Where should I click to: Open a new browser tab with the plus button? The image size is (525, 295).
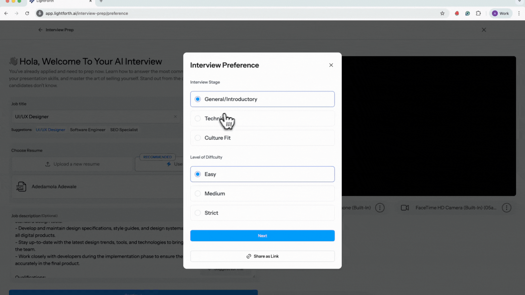[101, 1]
